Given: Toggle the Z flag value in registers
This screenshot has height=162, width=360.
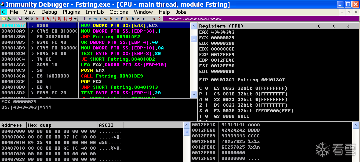Looking at the screenshot, I should click(206, 105).
